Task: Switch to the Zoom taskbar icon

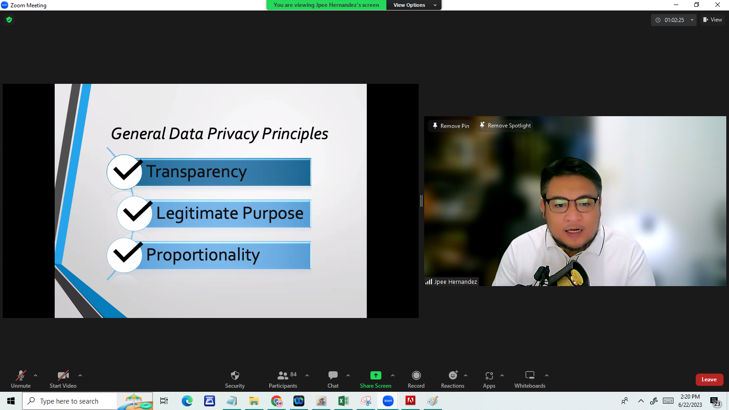Action: [388, 401]
